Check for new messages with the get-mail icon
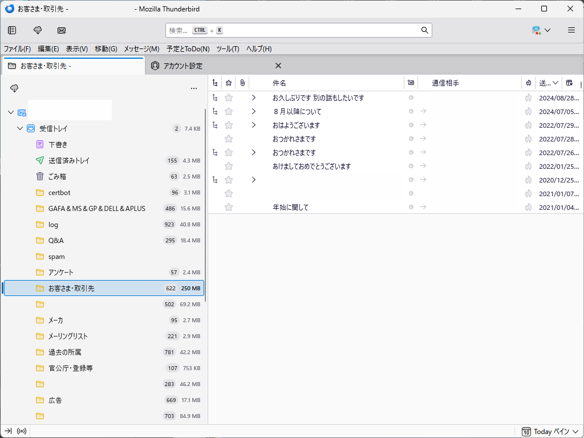 pyautogui.click(x=37, y=30)
